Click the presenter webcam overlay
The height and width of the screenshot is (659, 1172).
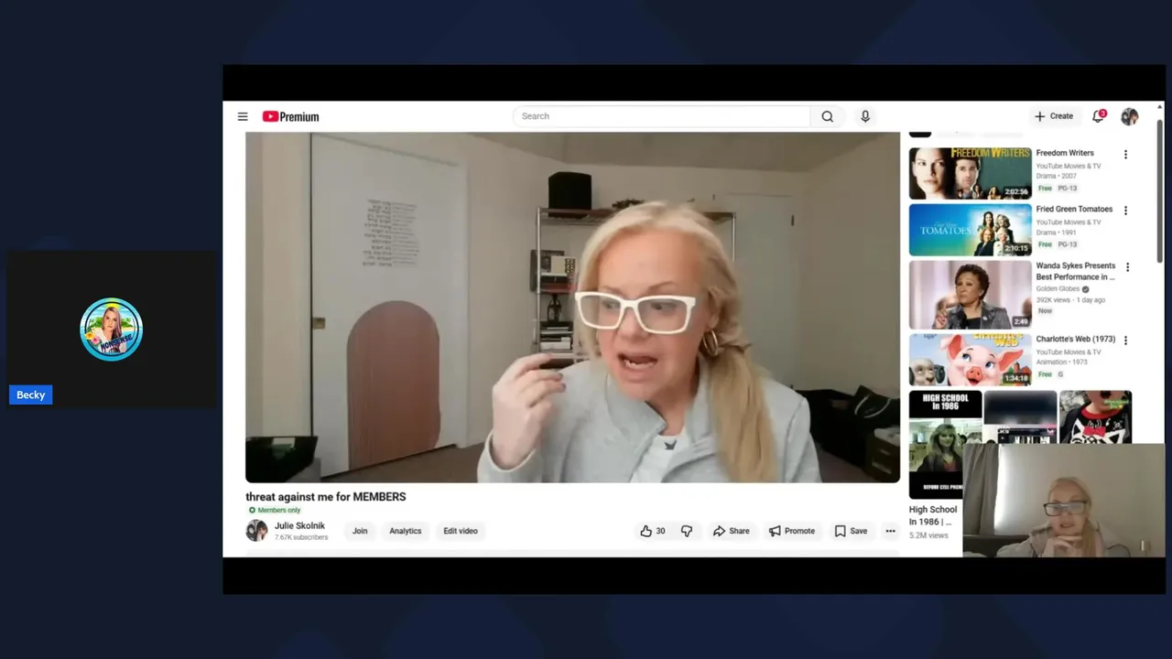(x=1063, y=501)
